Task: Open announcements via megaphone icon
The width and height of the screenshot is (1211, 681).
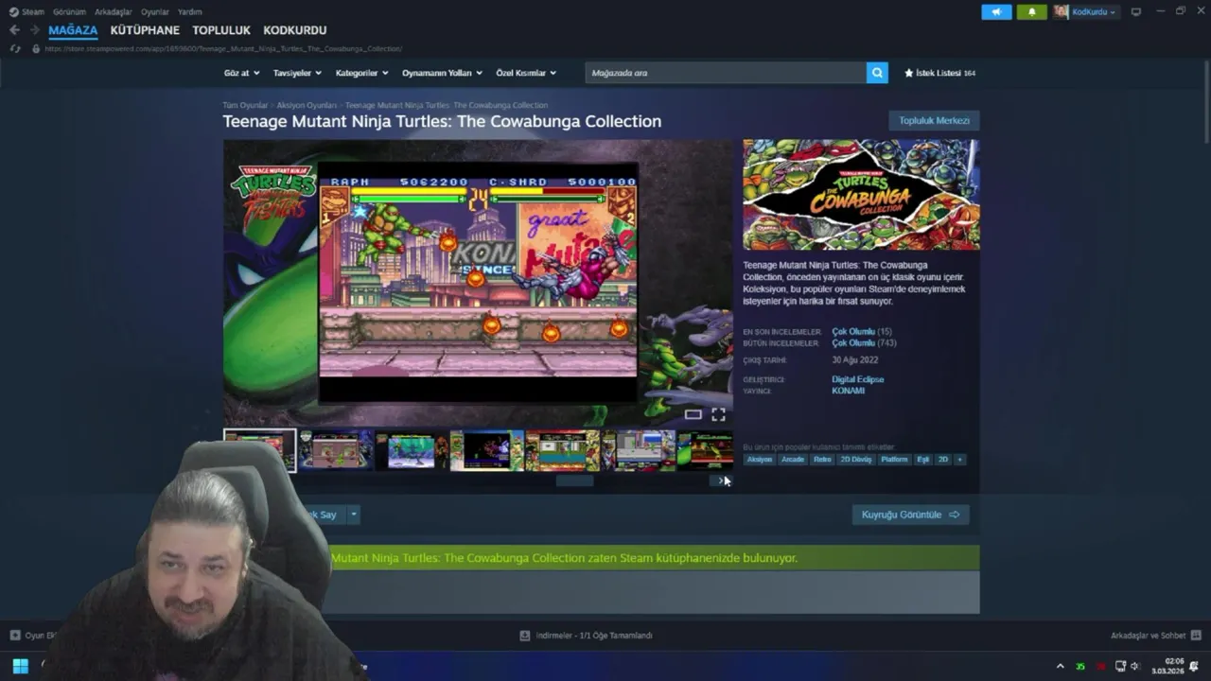Action: tap(996, 11)
